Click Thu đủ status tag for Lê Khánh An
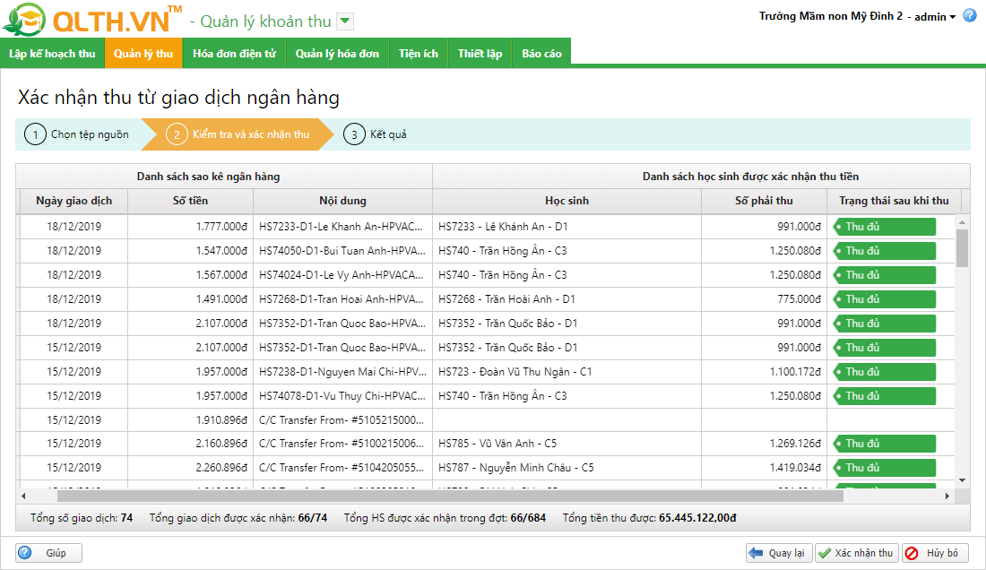 point(885,227)
